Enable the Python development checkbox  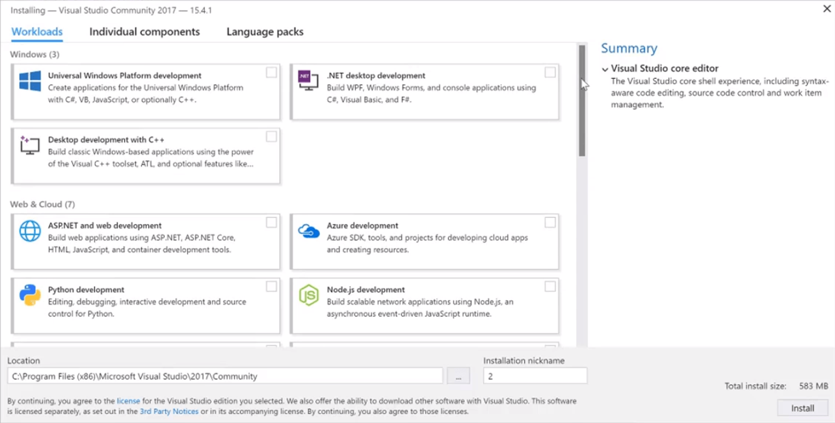[271, 287]
